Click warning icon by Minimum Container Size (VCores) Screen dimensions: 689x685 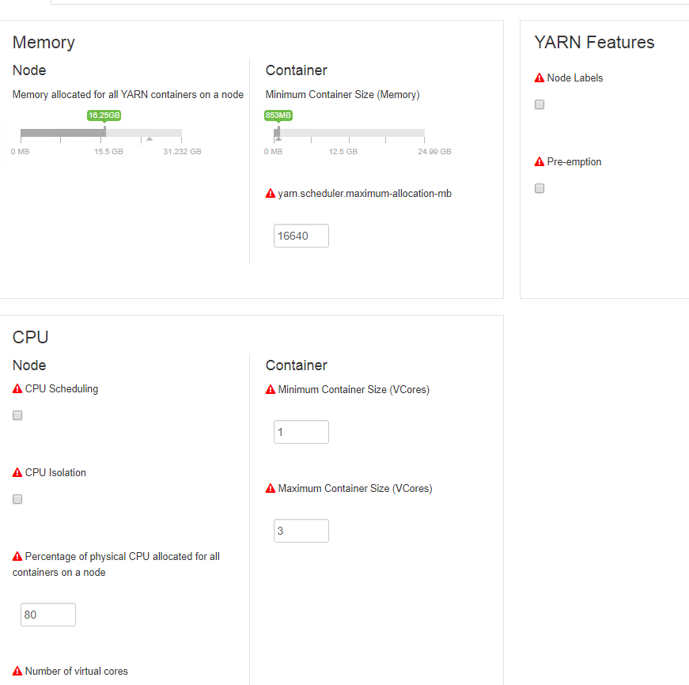coord(270,389)
